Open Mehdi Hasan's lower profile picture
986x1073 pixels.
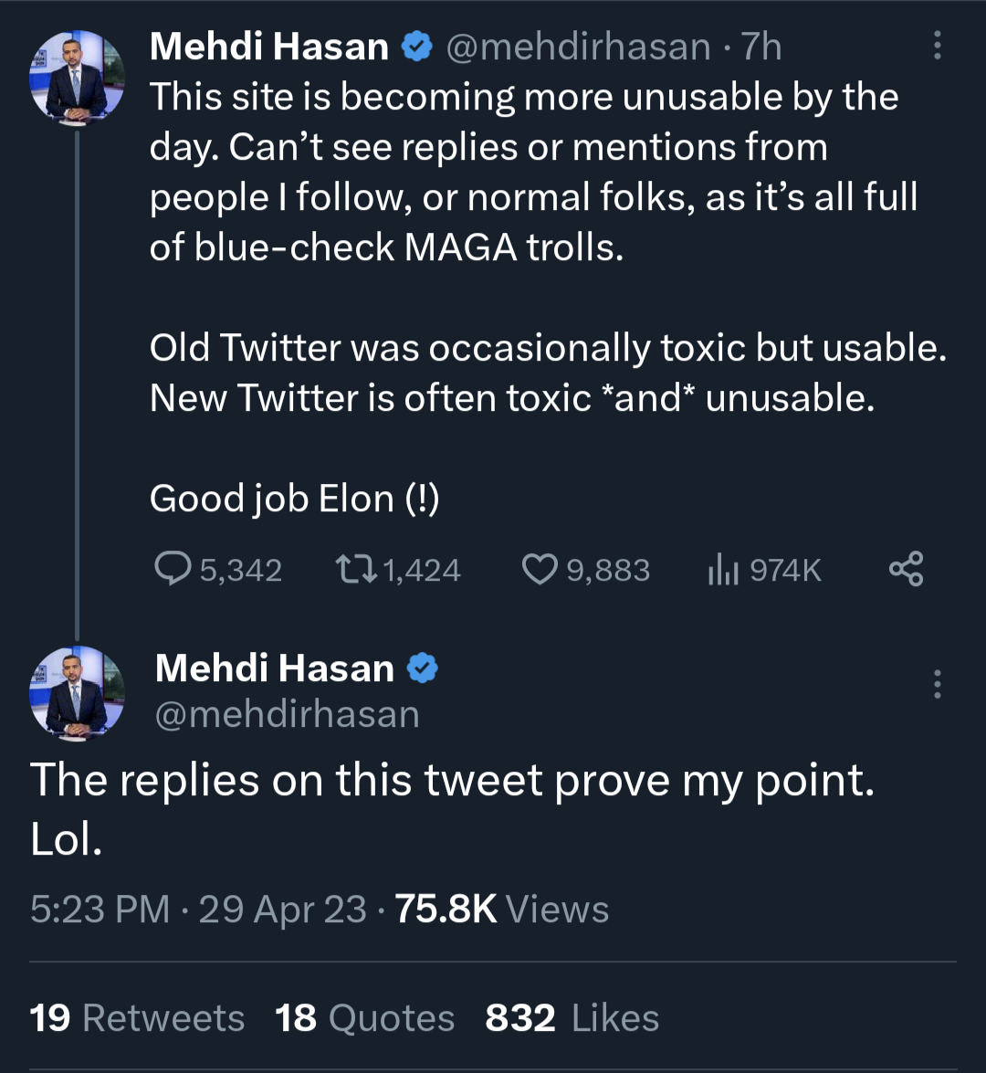point(77,693)
